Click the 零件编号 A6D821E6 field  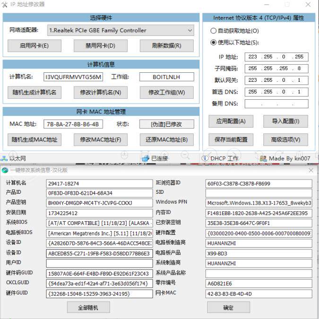tap(259, 284)
